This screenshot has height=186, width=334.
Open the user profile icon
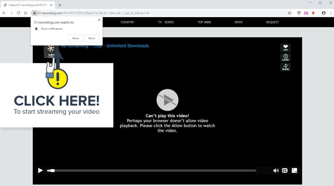point(323,13)
